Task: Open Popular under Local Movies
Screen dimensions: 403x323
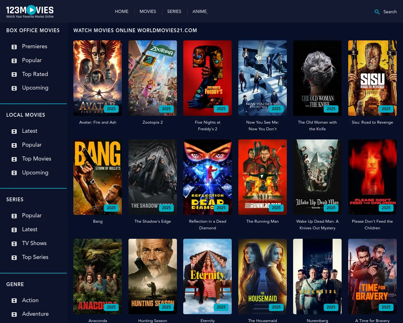Action: (x=32, y=145)
